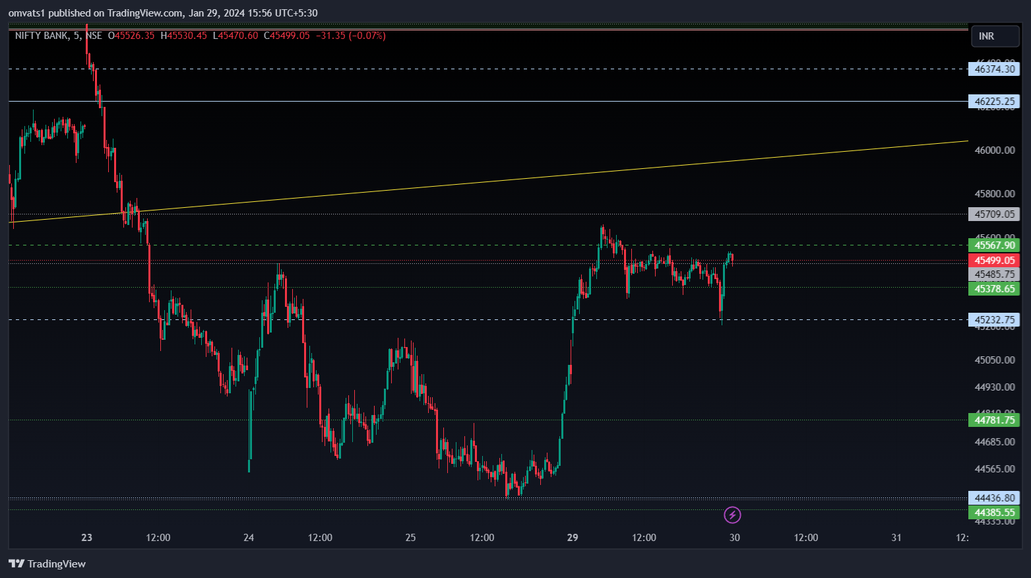The width and height of the screenshot is (1031, 578).
Task: Click date label 31 on time axis
Action: 896,538
